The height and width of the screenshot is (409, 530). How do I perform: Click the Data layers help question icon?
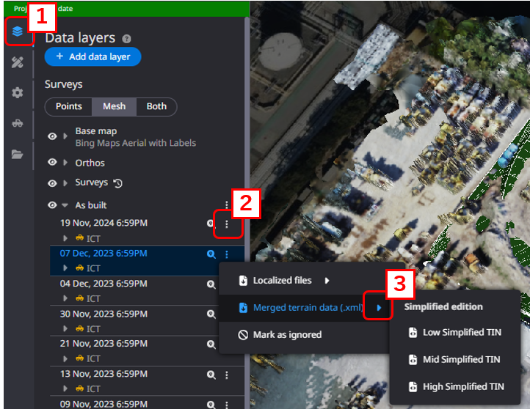click(x=126, y=39)
